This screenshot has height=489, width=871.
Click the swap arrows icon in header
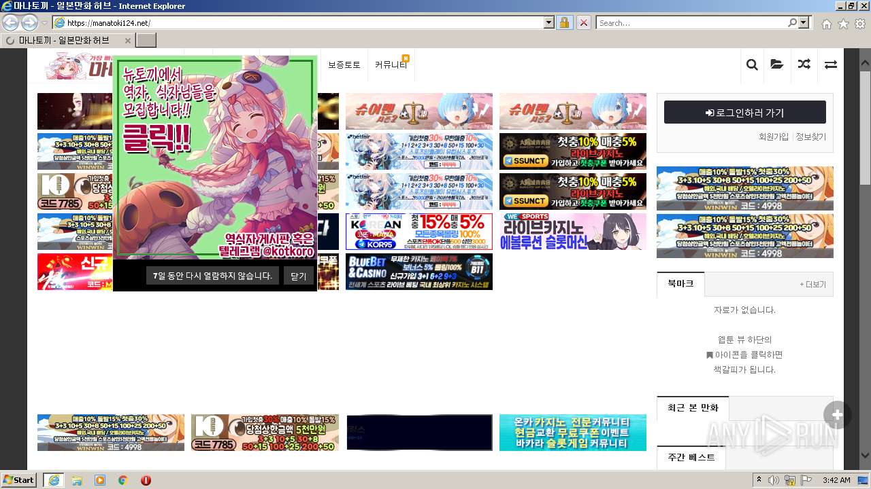pyautogui.click(x=831, y=65)
